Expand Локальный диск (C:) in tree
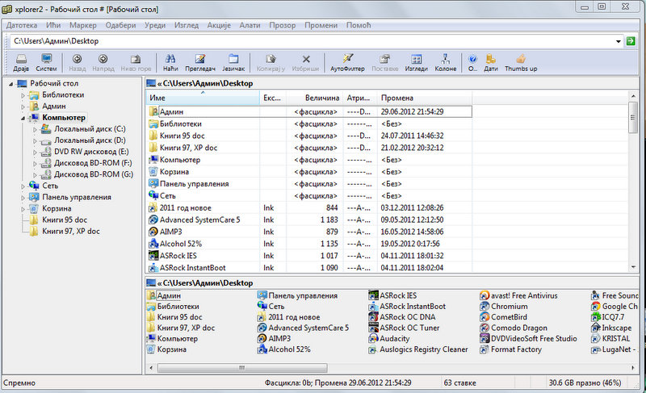 [35, 129]
